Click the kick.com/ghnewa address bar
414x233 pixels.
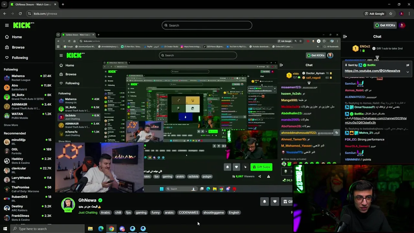pos(194,14)
